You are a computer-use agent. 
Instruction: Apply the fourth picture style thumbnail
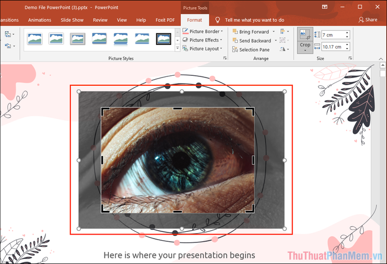click(x=99, y=39)
